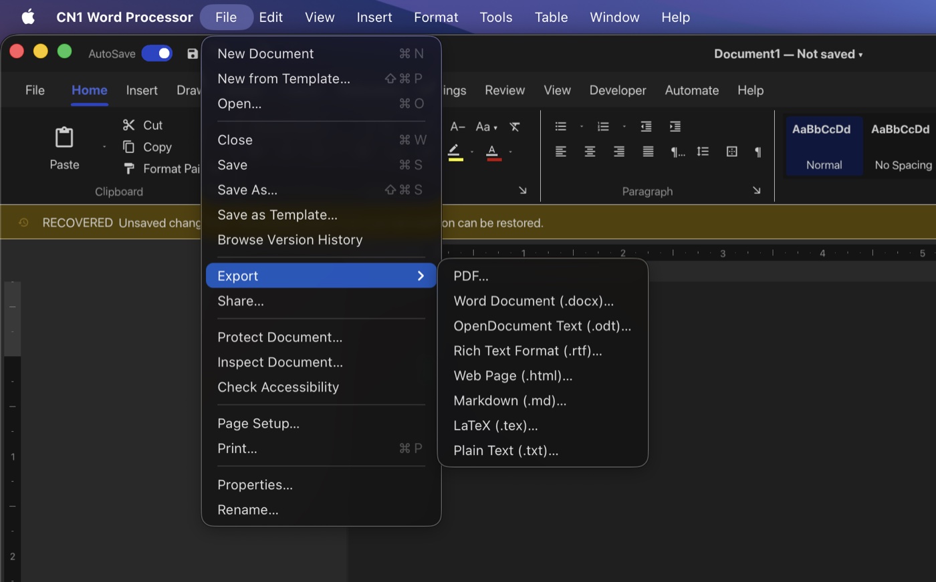Open the Export submenu

pyautogui.click(x=321, y=276)
